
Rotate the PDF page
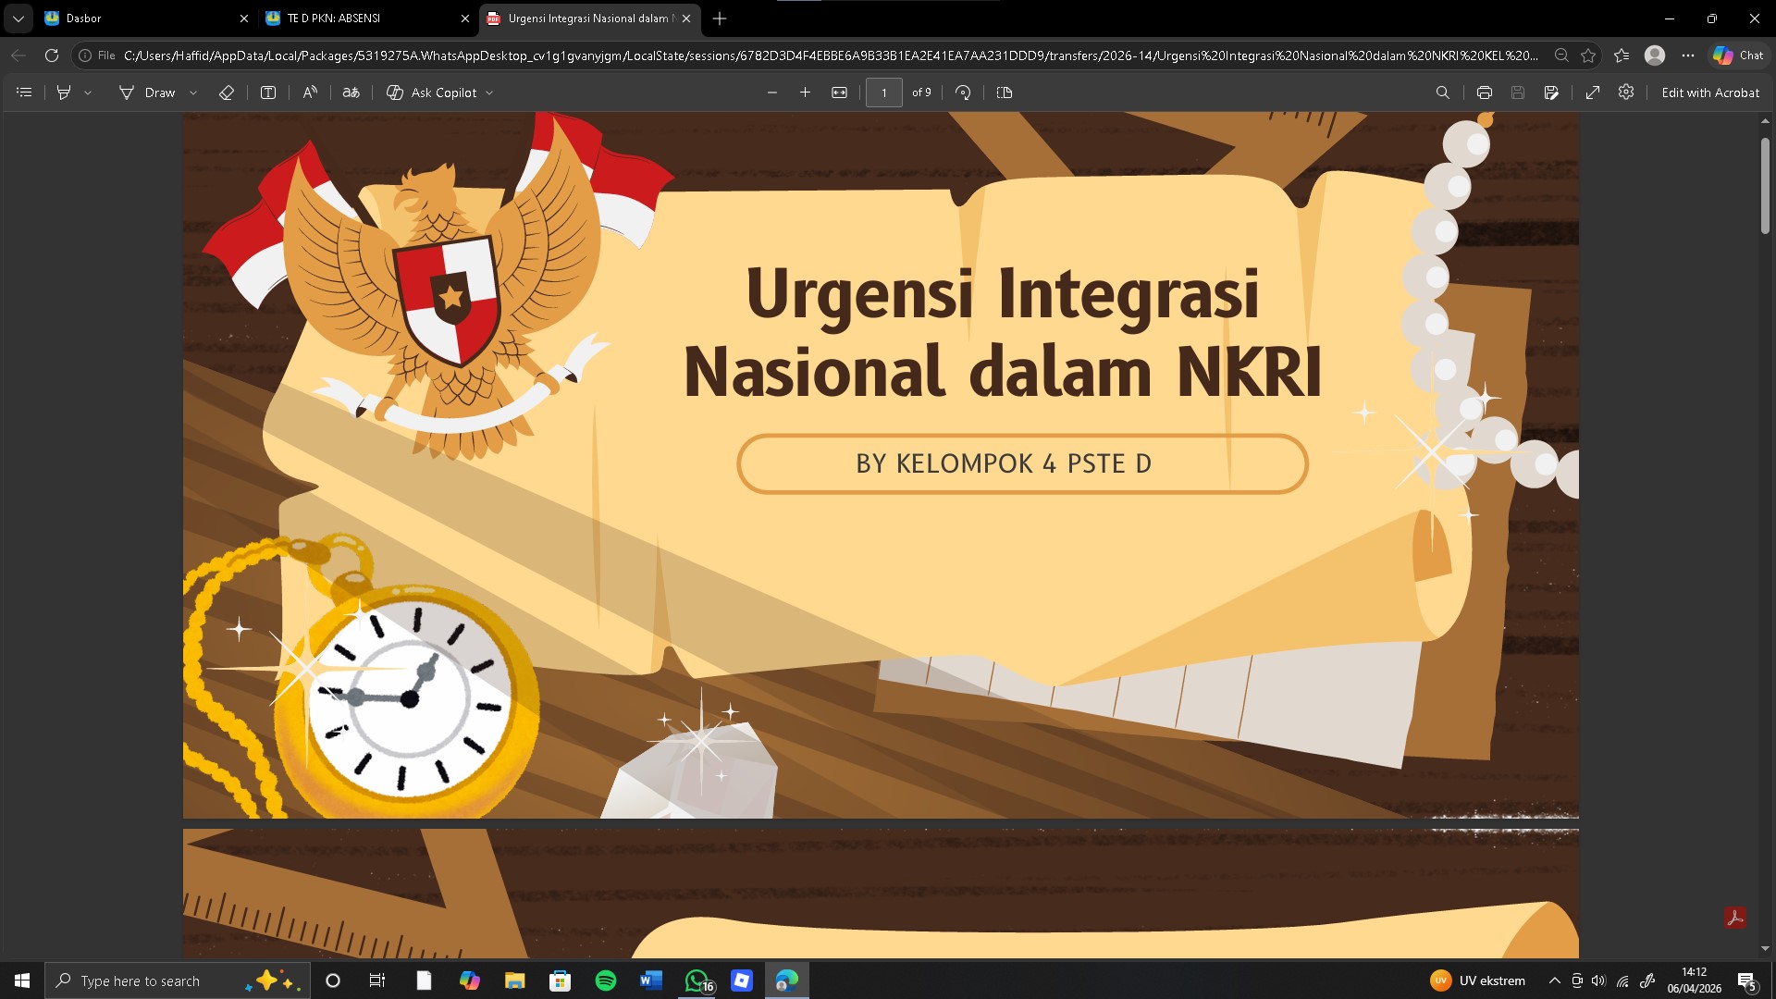[963, 92]
